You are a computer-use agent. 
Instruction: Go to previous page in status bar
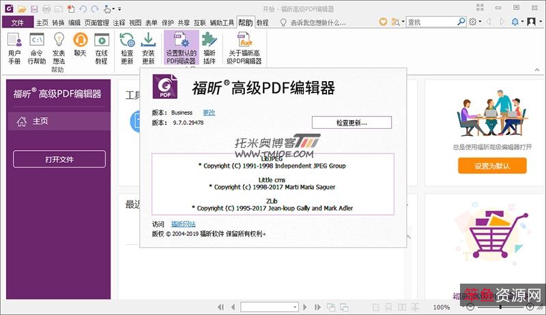pyautogui.click(x=233, y=307)
